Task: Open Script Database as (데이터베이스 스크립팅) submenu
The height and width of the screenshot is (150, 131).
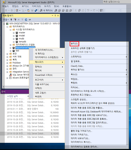Action: click(x=47, y=58)
